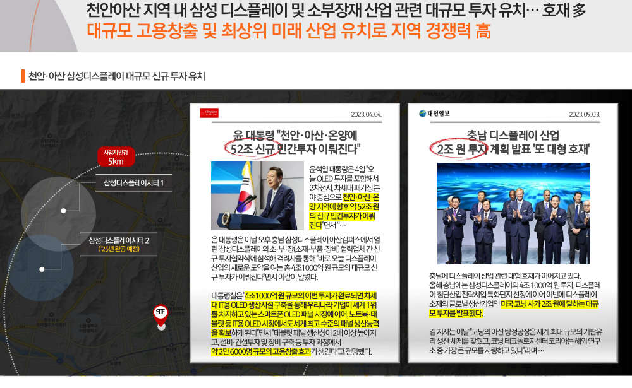Click highlighted text '약 2만 6000명 규모의 고용창출 효과'
The height and width of the screenshot is (388, 632).
(261, 352)
